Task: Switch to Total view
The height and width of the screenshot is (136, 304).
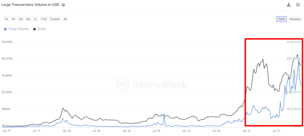Action: point(281,19)
